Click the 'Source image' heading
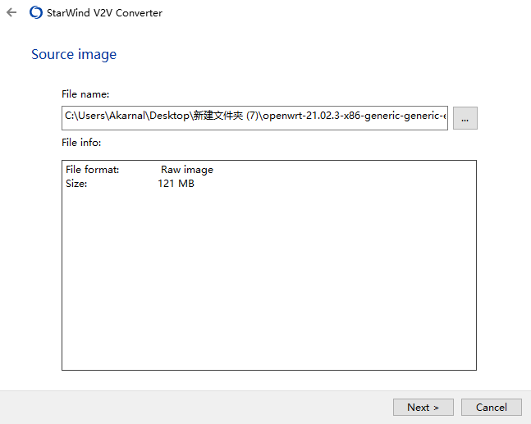The width and height of the screenshot is (531, 424). (74, 54)
